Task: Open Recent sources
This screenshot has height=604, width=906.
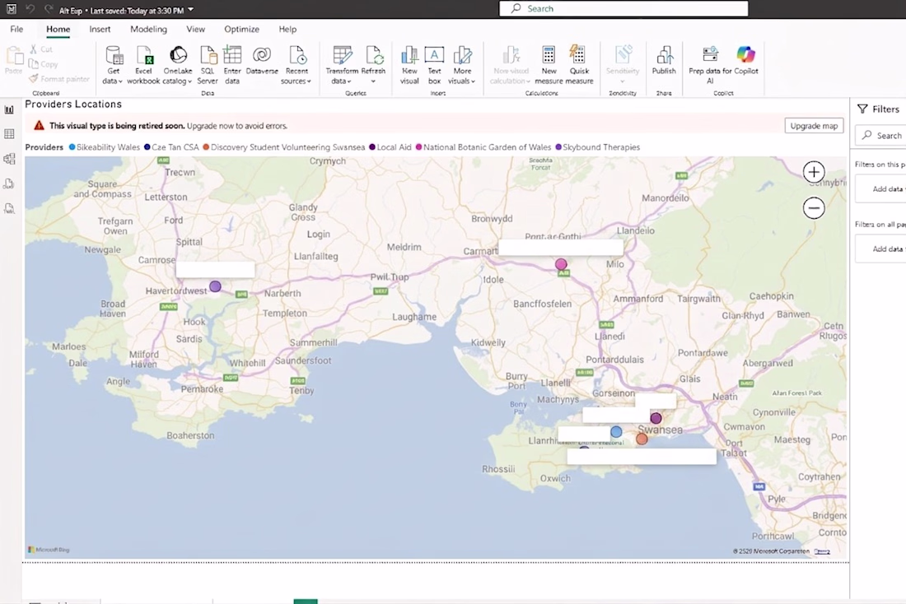Action: click(x=297, y=65)
